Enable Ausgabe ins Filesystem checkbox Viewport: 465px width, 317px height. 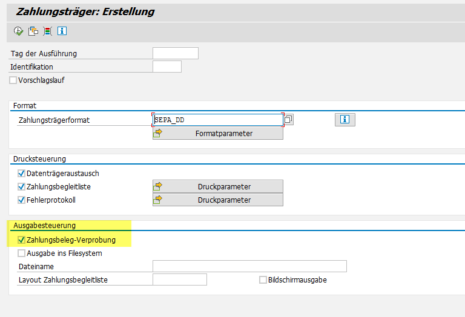(22, 253)
